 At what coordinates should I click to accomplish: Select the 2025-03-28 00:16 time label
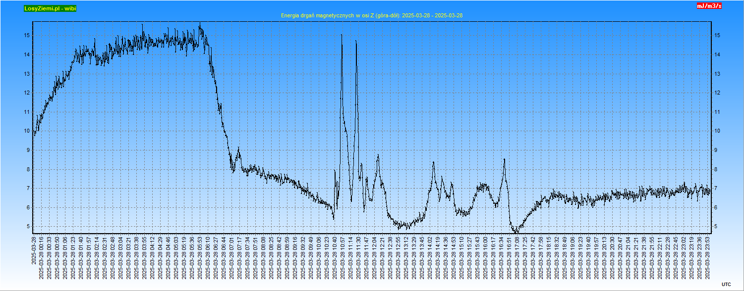[x=42, y=257]
